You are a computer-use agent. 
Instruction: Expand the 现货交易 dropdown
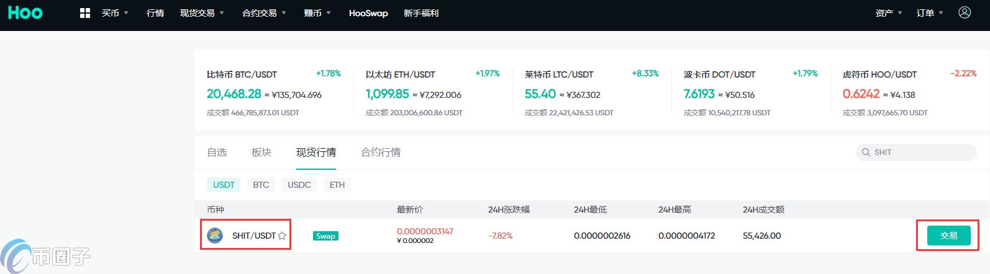(202, 13)
